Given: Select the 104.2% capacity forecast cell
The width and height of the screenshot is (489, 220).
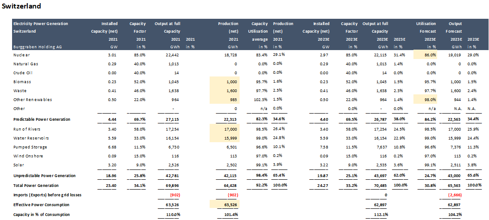Looking at the screenshot, I should 454,215.
